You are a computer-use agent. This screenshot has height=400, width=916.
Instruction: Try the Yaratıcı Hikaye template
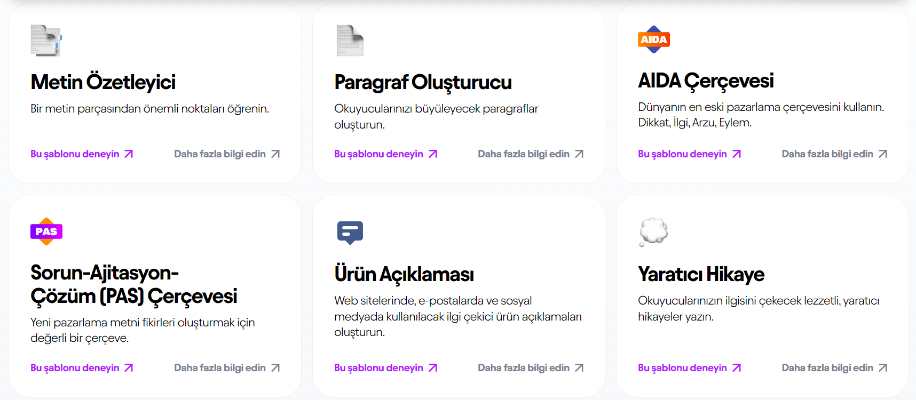tap(689, 368)
